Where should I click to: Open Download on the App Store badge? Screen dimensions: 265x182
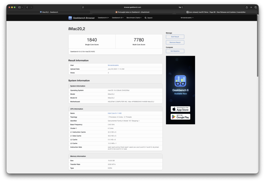click(x=180, y=109)
